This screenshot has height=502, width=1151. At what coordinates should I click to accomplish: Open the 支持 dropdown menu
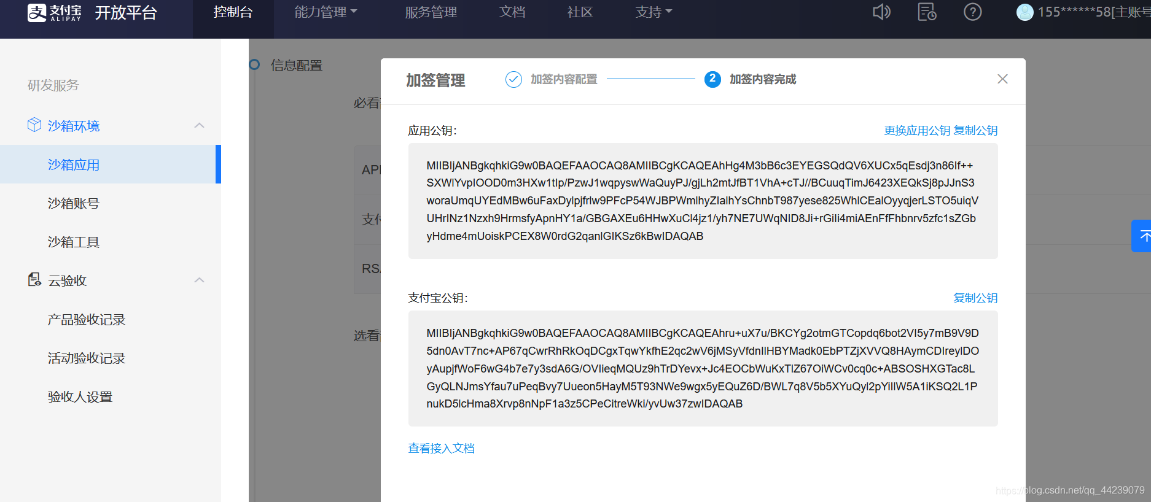click(x=654, y=12)
